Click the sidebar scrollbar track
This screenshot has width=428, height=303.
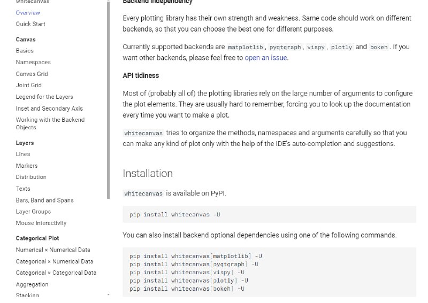(x=109, y=240)
